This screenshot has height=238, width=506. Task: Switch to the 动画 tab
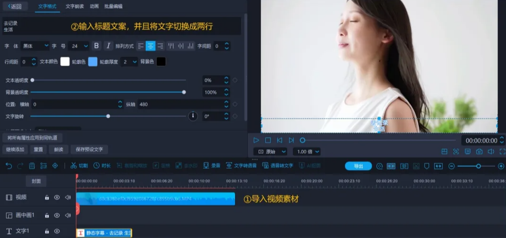94,6
